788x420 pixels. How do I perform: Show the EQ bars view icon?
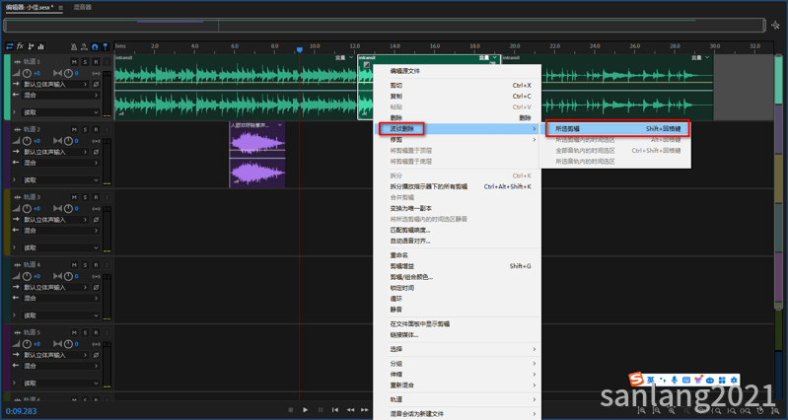point(40,46)
